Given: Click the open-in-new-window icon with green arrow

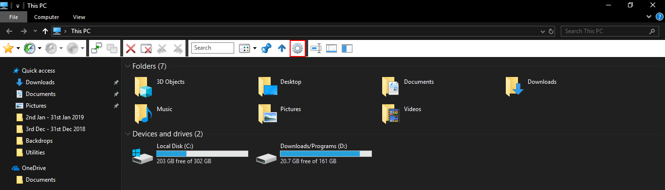Looking at the screenshot, I should (96, 48).
